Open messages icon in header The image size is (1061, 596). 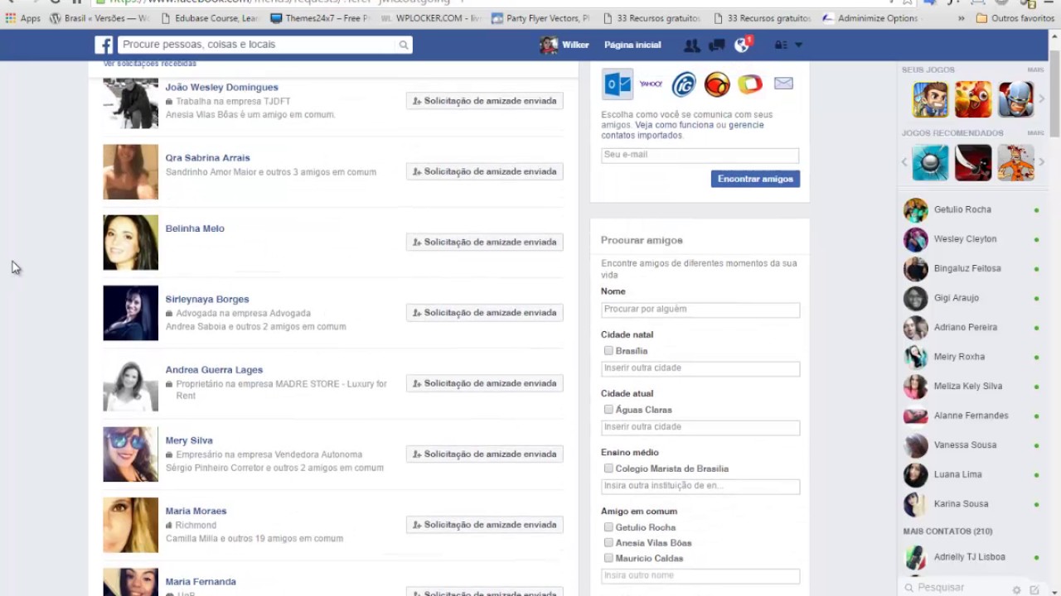tap(717, 45)
